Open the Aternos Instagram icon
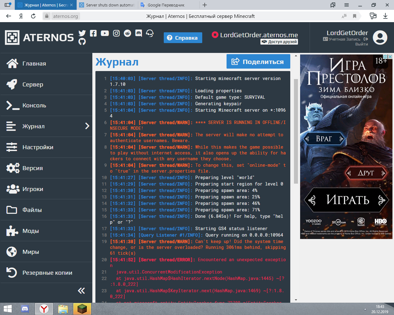This screenshot has height=315, width=394. [116, 33]
